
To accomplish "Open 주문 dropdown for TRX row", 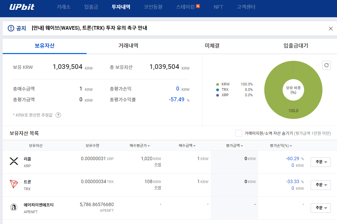I will [320, 185].
